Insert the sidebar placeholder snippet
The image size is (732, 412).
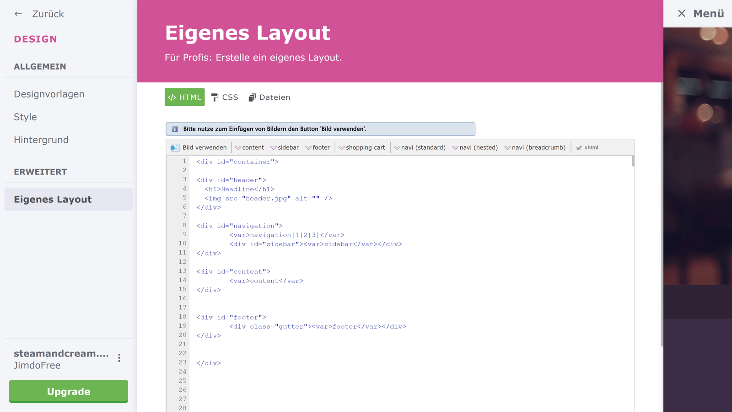[285, 147]
